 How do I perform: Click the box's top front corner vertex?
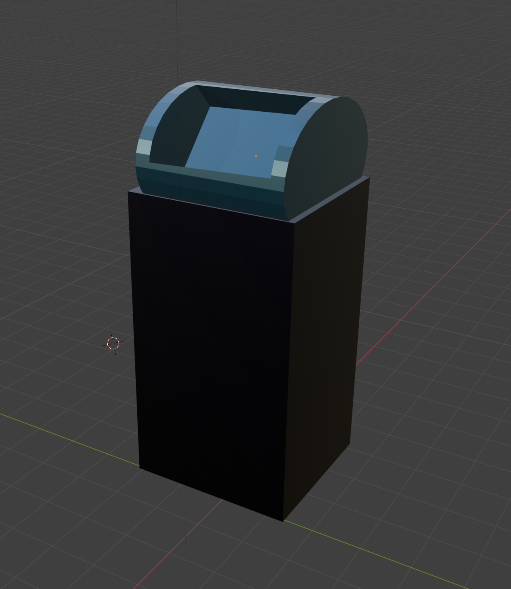point(294,223)
